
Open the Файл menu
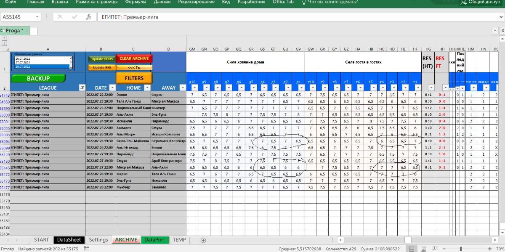(11, 2)
